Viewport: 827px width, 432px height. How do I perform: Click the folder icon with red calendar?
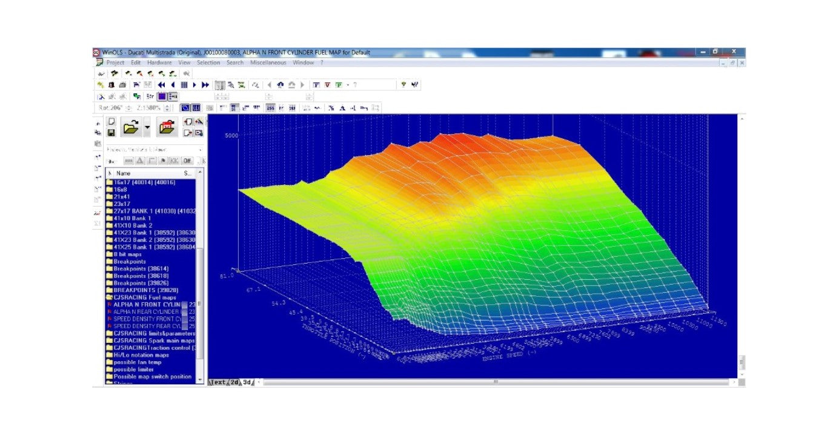(167, 127)
